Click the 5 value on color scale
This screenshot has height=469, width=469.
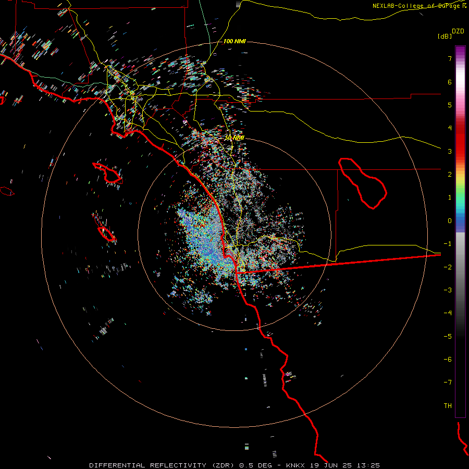coord(450,105)
